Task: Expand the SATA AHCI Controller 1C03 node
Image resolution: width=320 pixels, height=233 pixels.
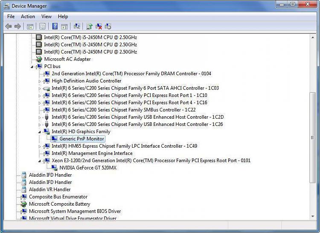Action: (40, 88)
